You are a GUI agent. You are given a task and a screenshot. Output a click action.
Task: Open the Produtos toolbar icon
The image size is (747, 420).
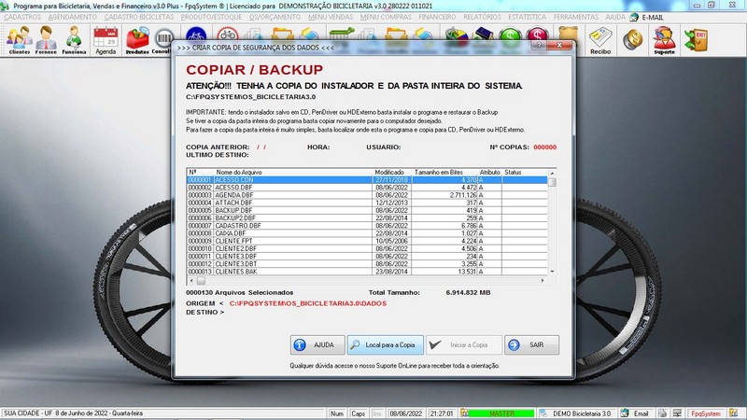point(137,40)
